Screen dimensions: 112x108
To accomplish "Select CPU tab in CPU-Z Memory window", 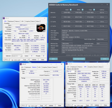I will coord(22,67).
